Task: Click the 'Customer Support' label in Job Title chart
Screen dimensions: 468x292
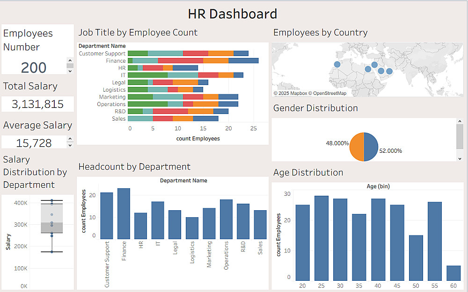Action: [102, 53]
